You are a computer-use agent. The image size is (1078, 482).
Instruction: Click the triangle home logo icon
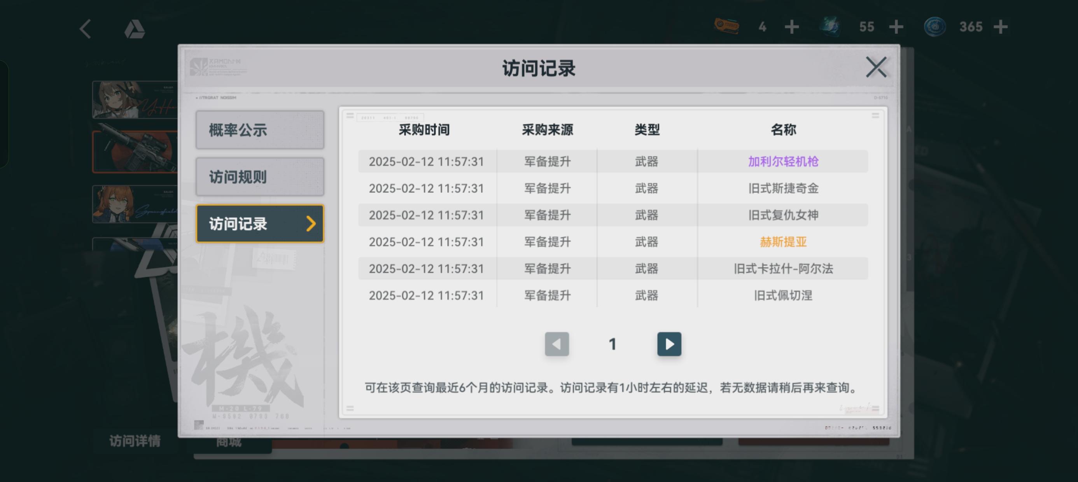click(135, 29)
